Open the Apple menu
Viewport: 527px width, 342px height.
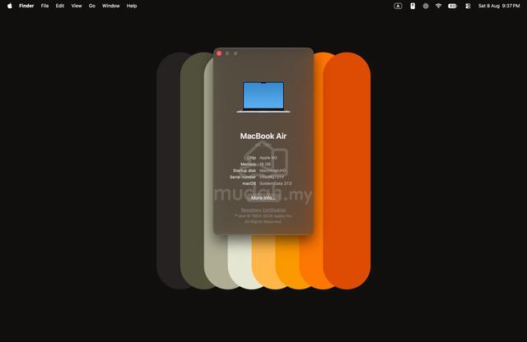click(10, 6)
